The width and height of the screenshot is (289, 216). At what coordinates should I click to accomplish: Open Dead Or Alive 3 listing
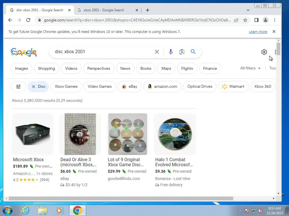click(78, 162)
